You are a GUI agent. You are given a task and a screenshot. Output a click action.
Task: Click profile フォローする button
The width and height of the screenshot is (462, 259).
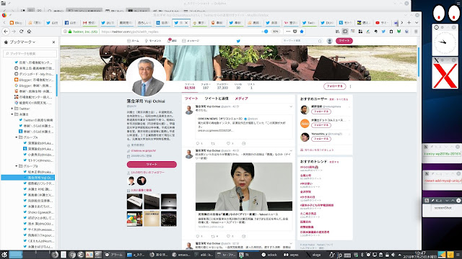[334, 86]
